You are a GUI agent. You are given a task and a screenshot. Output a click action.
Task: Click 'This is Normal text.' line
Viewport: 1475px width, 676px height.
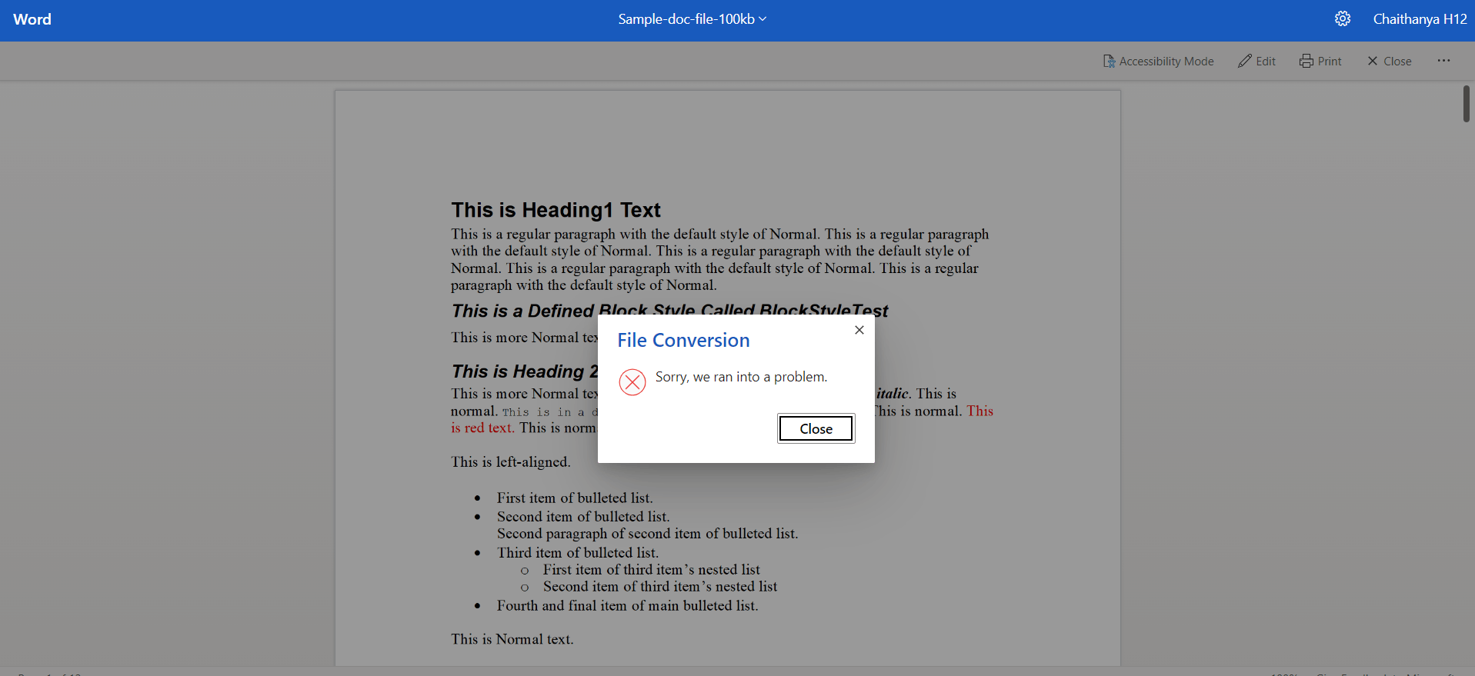[x=512, y=639]
